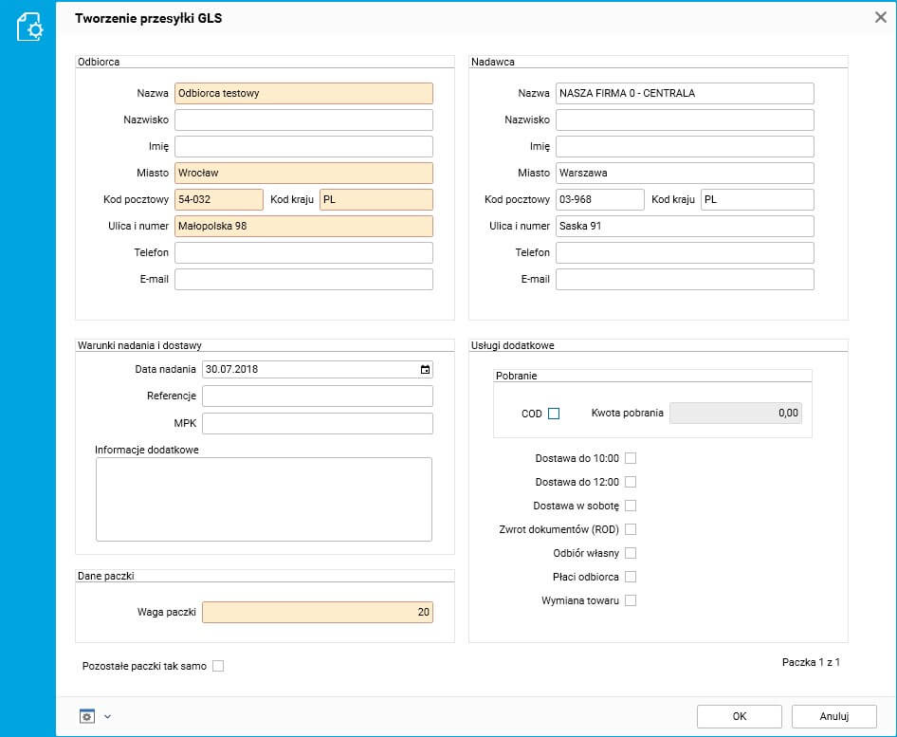This screenshot has height=737, width=897.
Task: Click the layout settings icon at bottom left
Action: 87,716
